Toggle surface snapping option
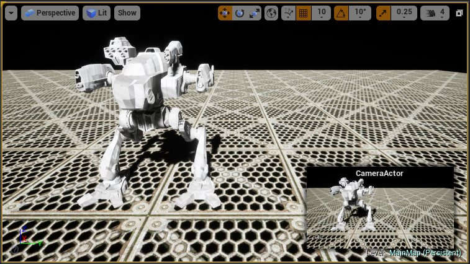The image size is (470, 264). [x=288, y=13]
